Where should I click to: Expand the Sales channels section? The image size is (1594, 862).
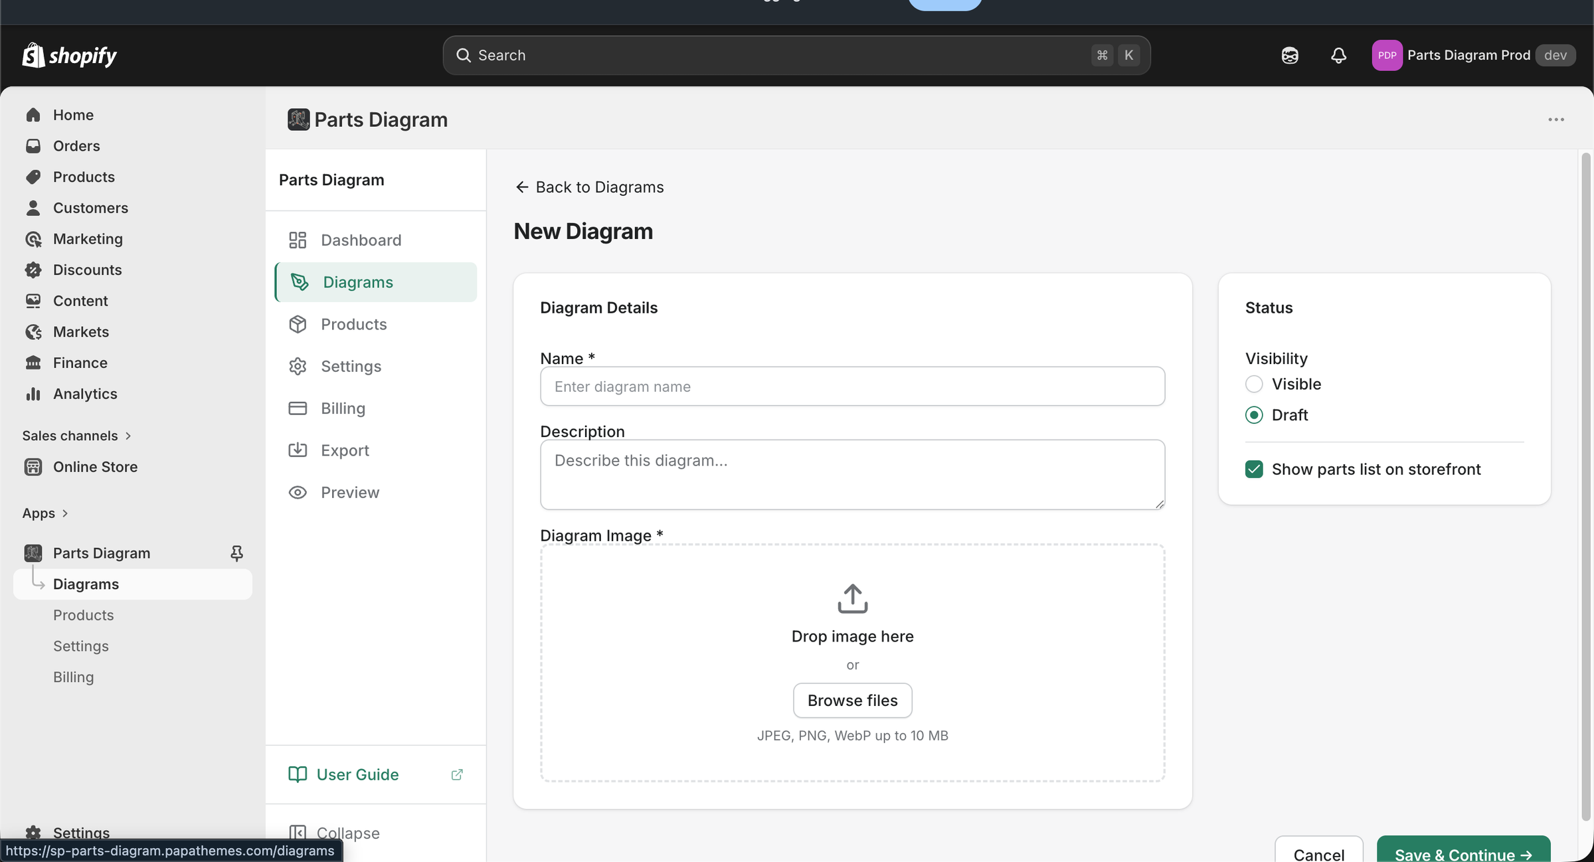click(77, 436)
